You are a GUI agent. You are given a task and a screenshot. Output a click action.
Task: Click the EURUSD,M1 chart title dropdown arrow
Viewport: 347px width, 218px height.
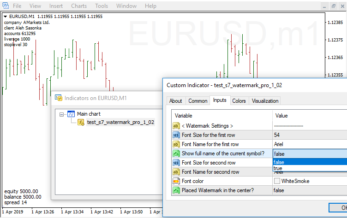click(x=6, y=16)
